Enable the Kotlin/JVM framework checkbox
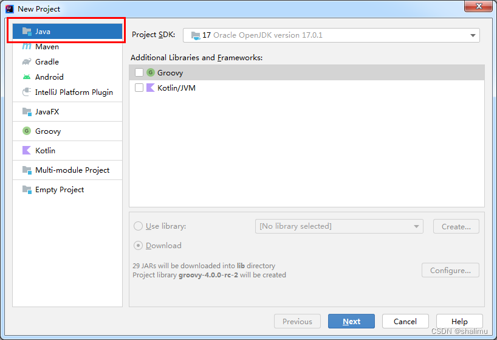This screenshot has height=340, width=497. (x=139, y=88)
